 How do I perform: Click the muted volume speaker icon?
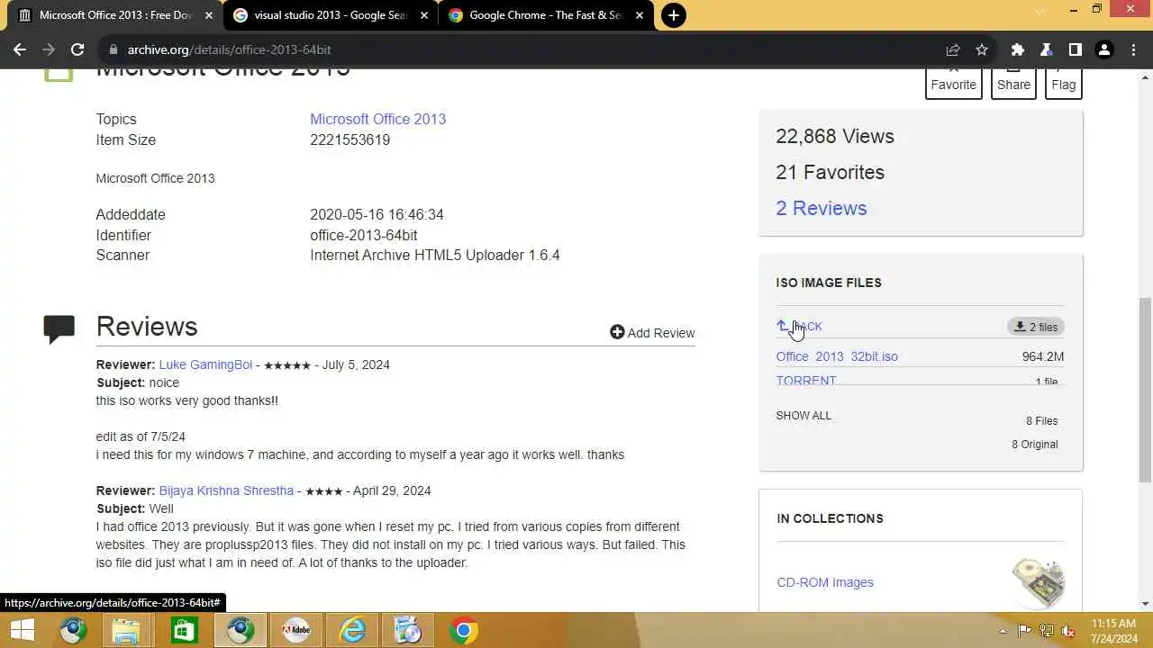pos(1069,631)
